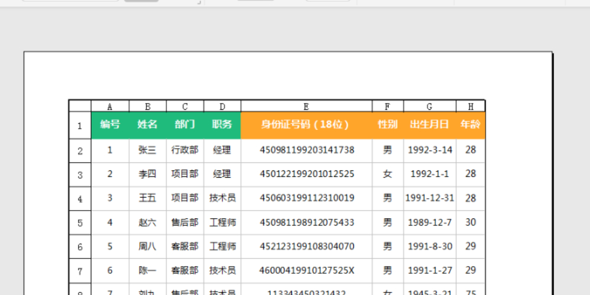Image resolution: width=590 pixels, height=295 pixels.
Task: Select 工程师 in 周八's row
Action: pos(222,247)
